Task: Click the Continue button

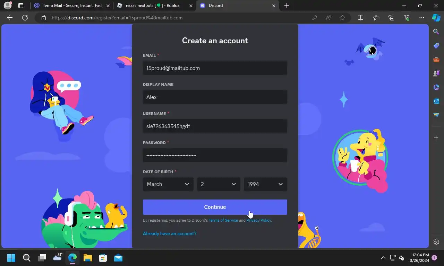Action: [215, 207]
